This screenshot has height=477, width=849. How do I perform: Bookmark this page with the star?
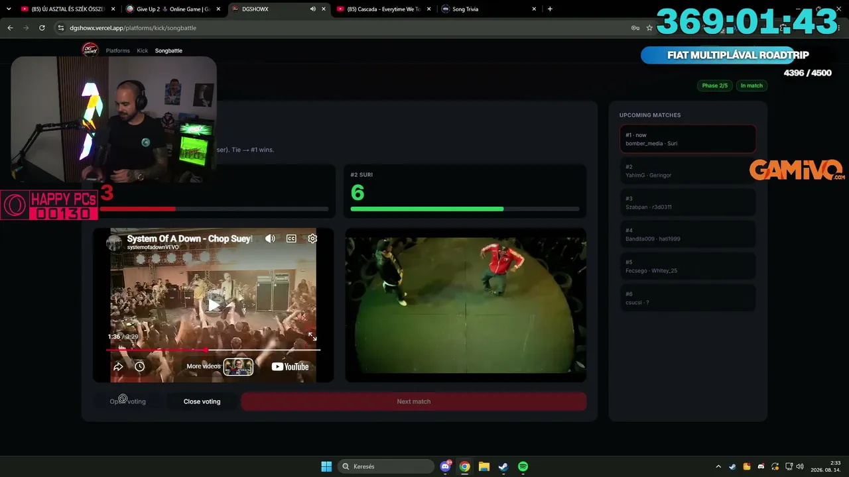[x=649, y=28]
